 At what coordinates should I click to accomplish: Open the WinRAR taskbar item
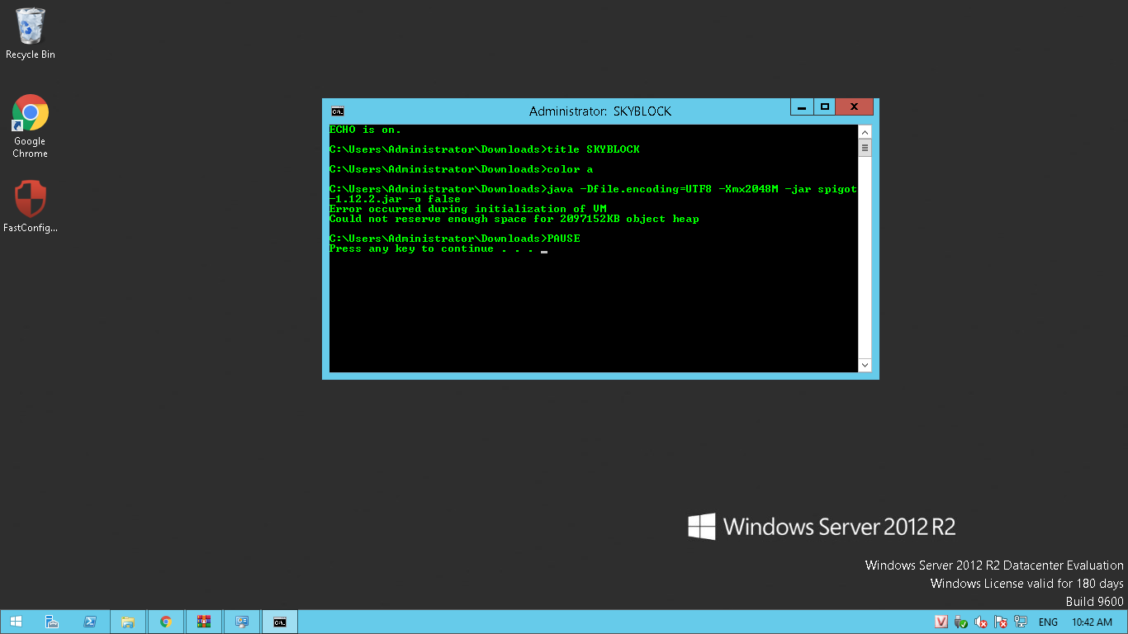click(x=204, y=622)
